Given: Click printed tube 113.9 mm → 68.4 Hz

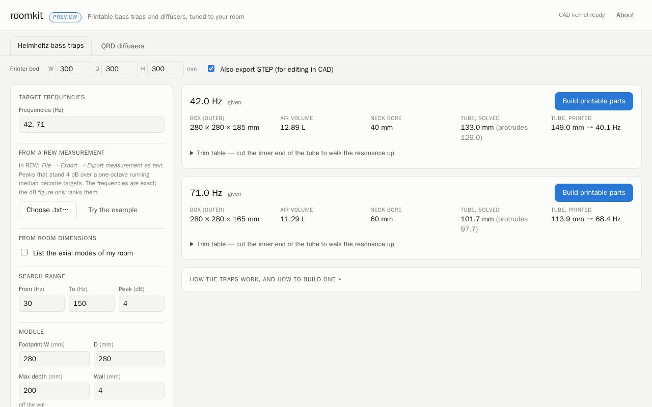Looking at the screenshot, I should coord(586,219).
